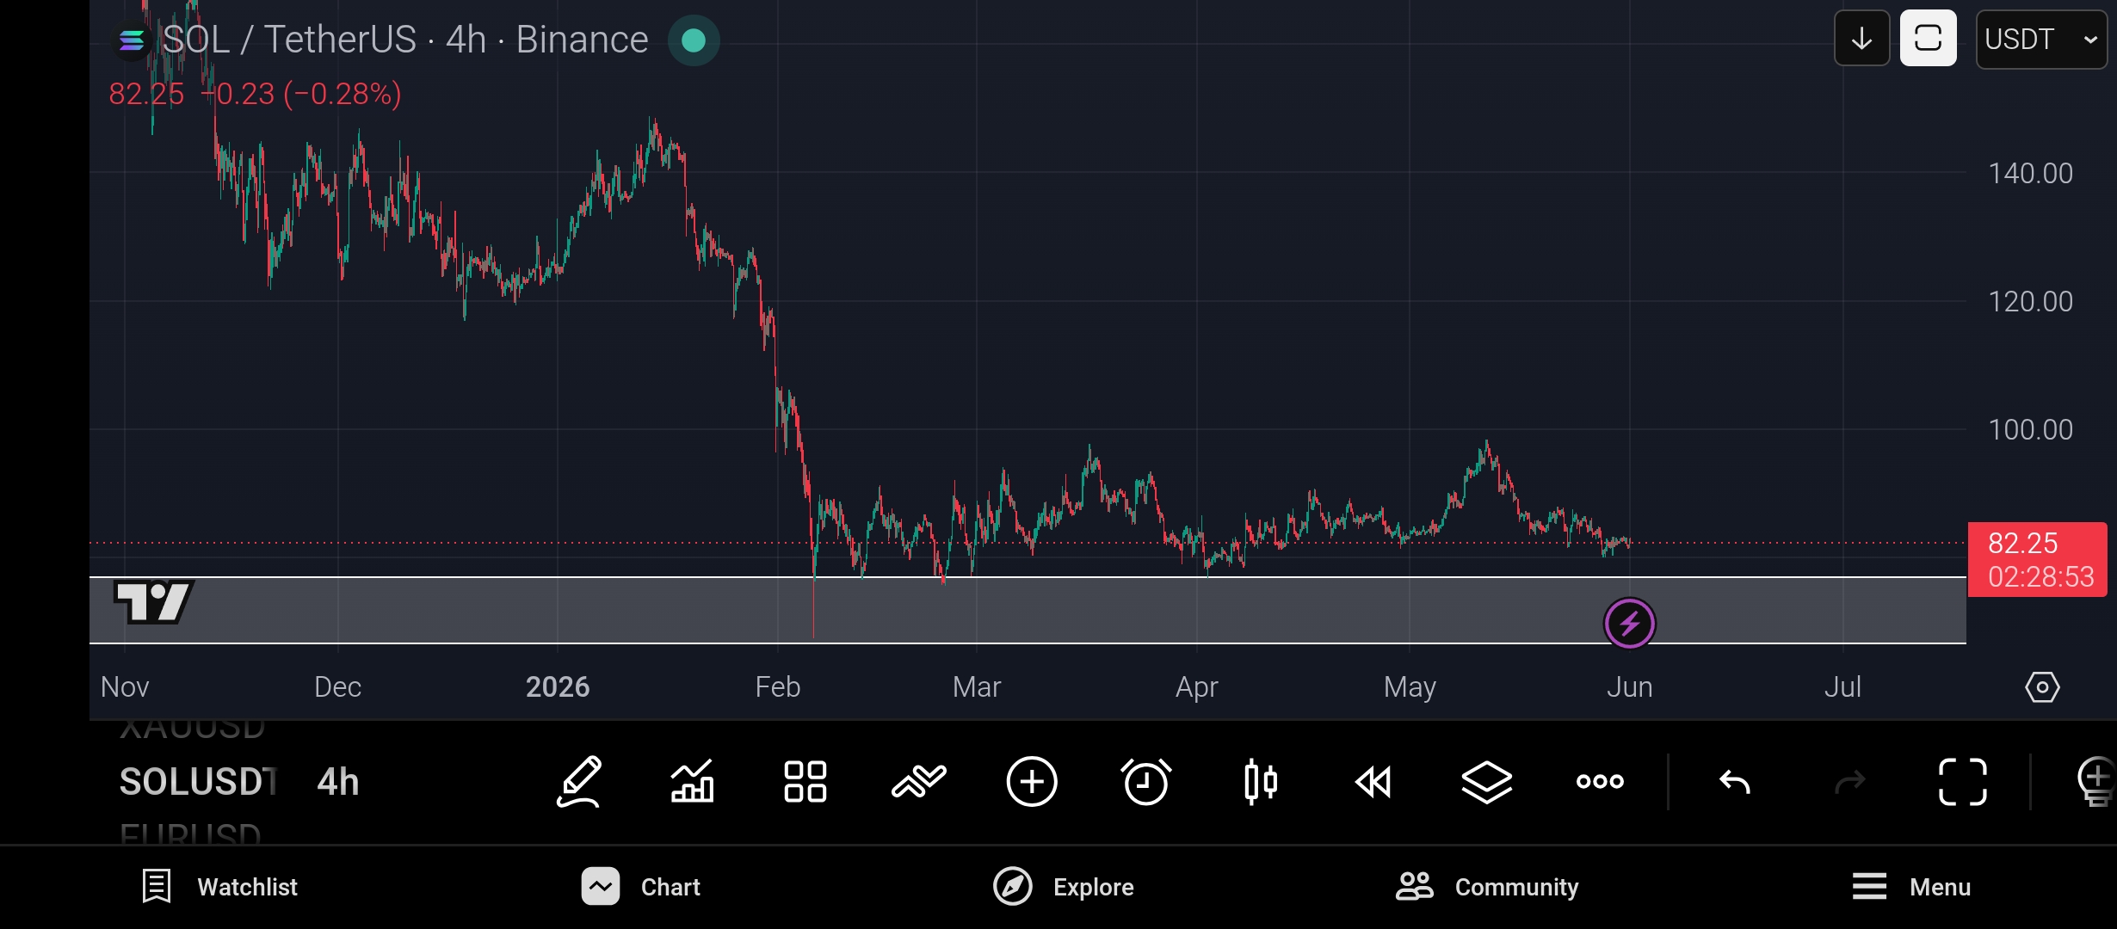Tap the 2026 label on time axis
Image resolution: width=2117 pixels, height=929 pixels.
click(x=558, y=687)
